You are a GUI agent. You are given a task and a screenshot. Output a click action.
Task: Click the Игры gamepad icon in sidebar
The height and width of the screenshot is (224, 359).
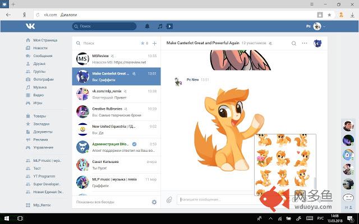coord(28,103)
